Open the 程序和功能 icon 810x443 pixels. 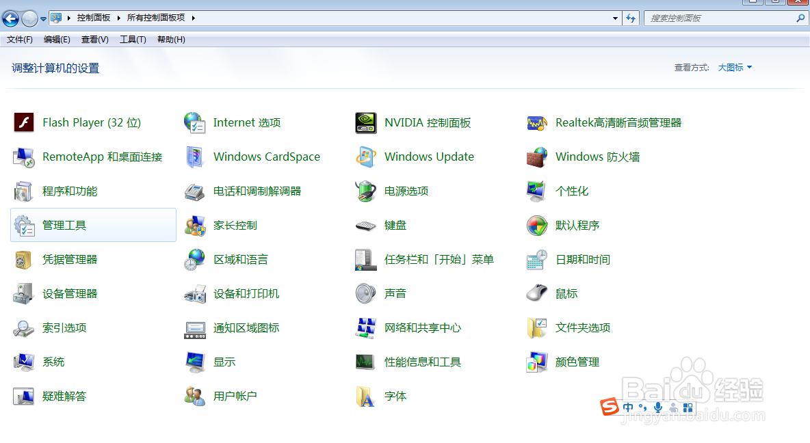pos(24,191)
